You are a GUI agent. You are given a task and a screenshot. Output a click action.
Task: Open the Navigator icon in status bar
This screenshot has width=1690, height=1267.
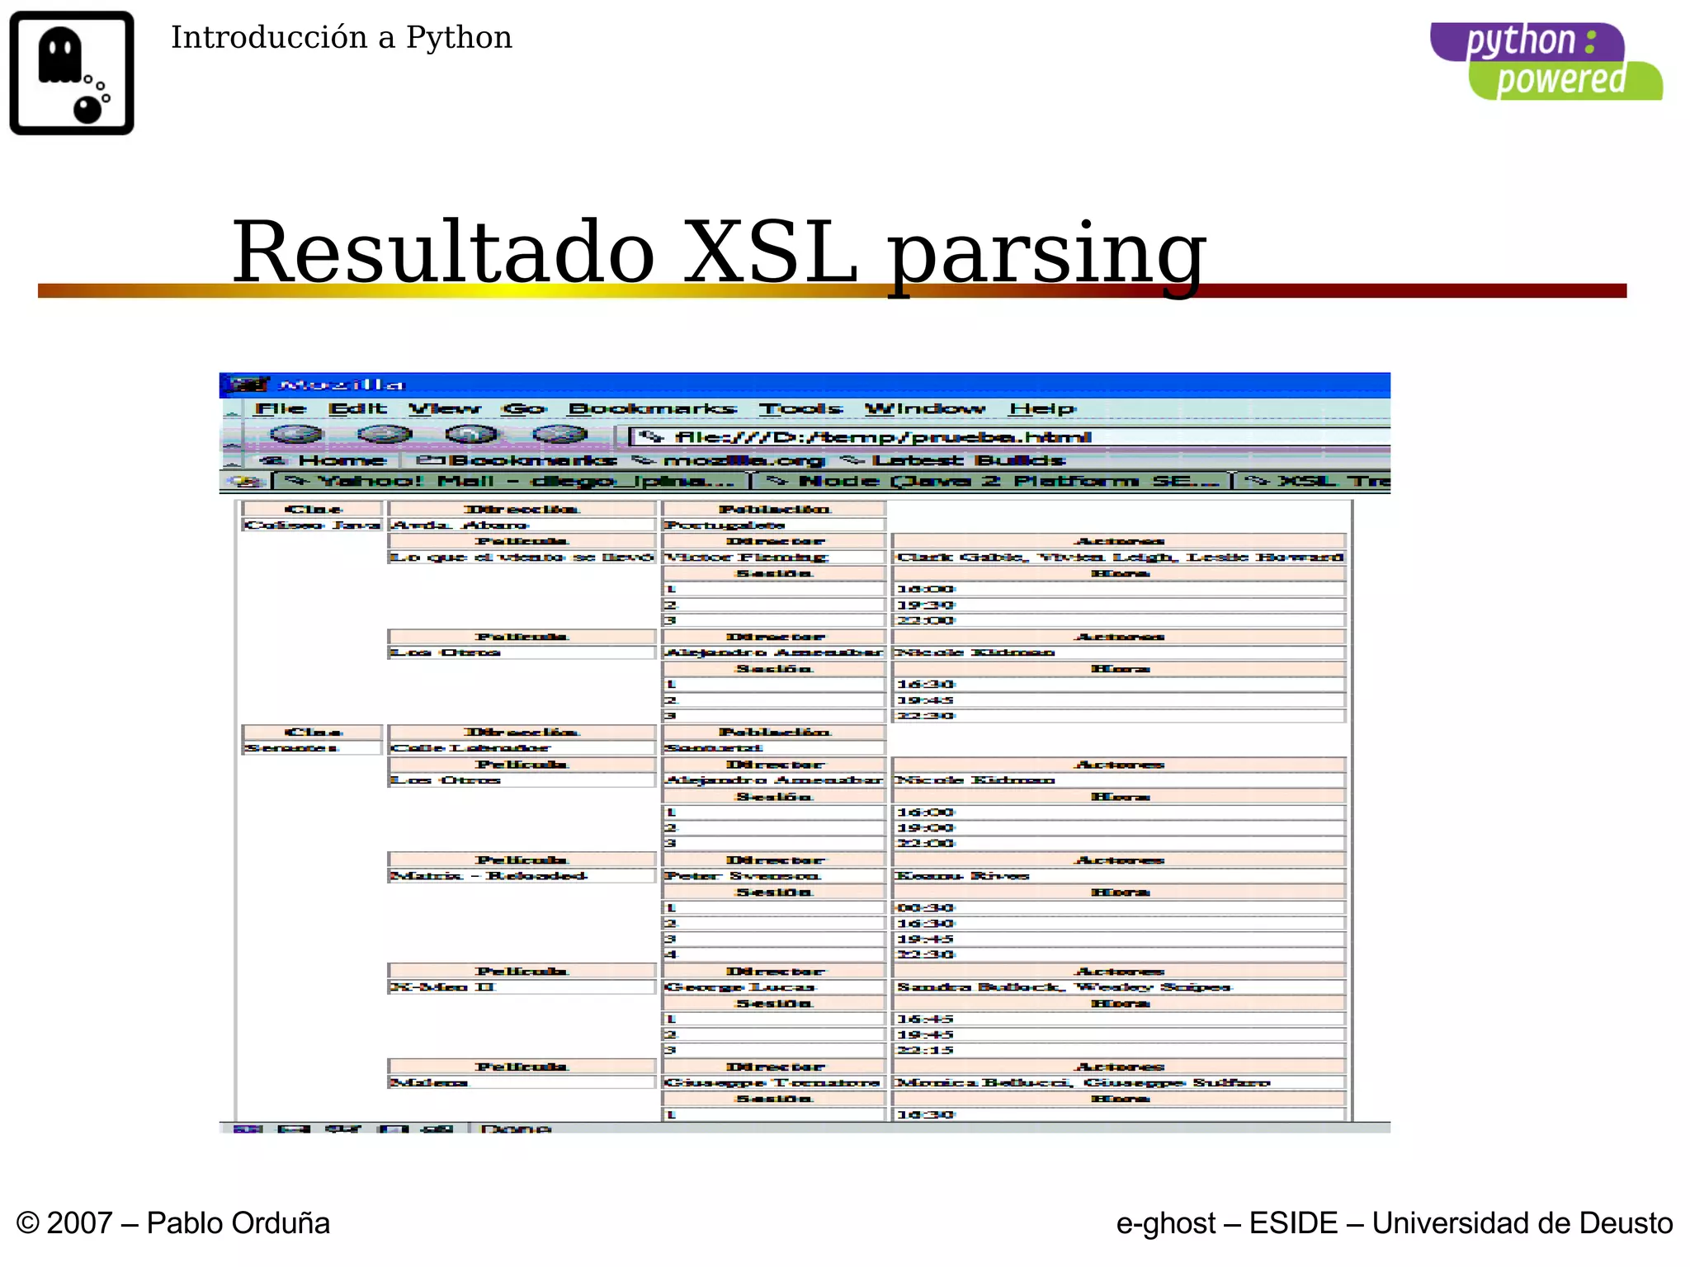pyautogui.click(x=247, y=1128)
